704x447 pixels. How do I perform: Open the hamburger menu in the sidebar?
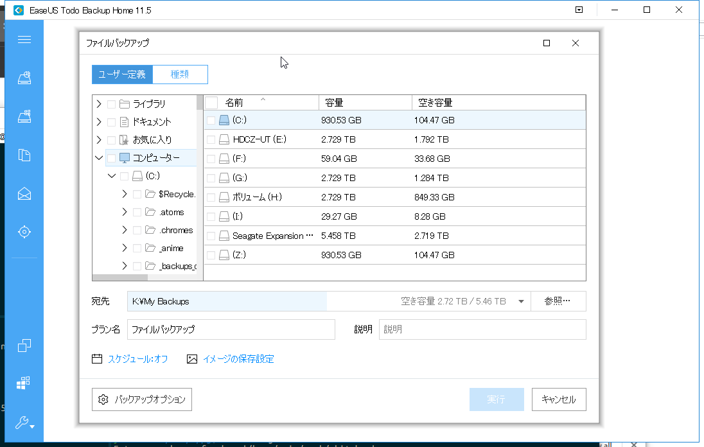coord(24,40)
